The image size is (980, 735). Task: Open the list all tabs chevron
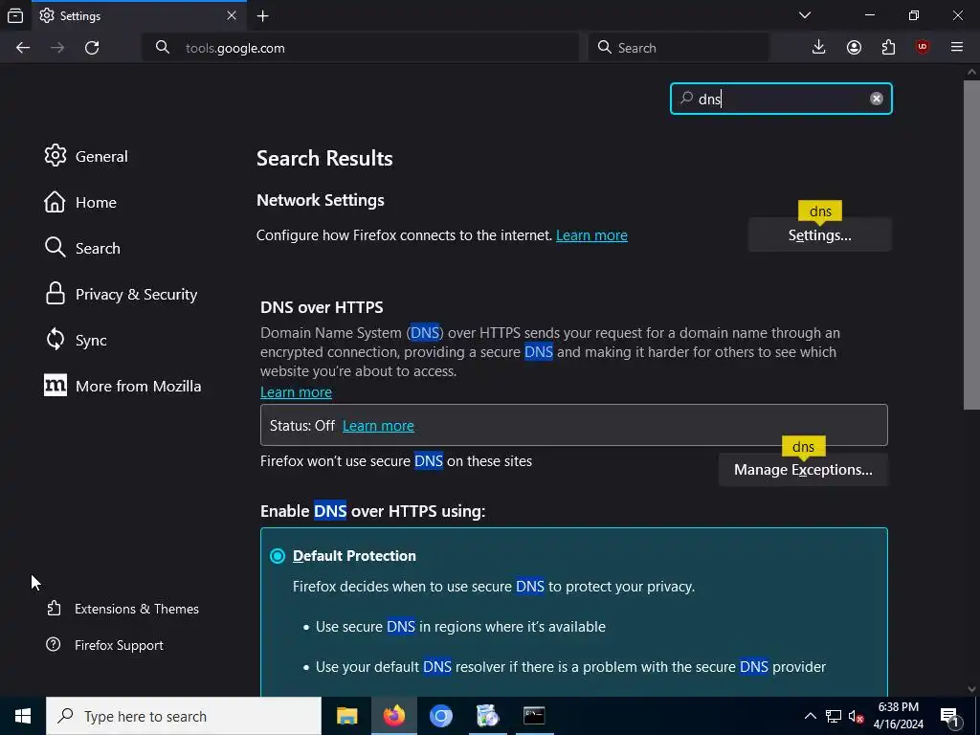coord(805,15)
